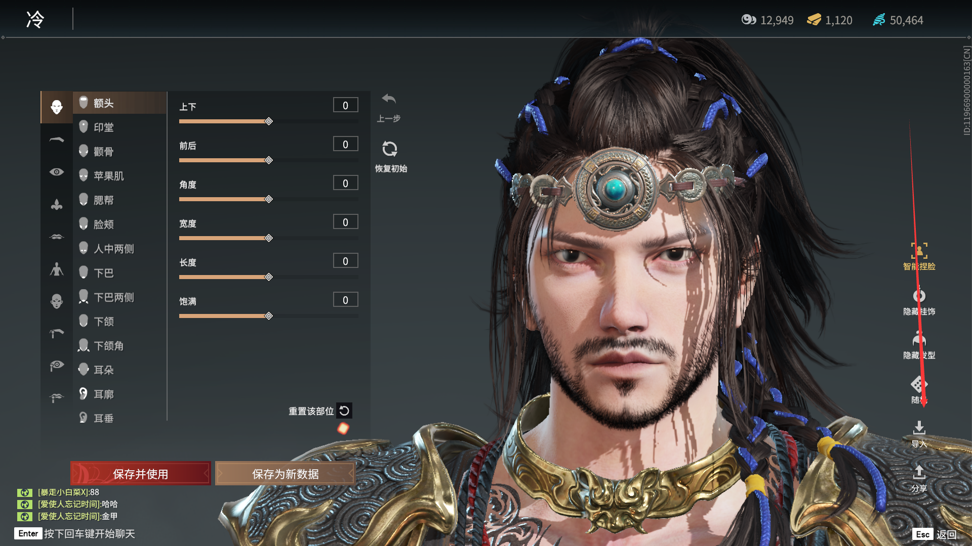Select the body category icon in sidebar
This screenshot has height=546, width=972.
click(57, 269)
